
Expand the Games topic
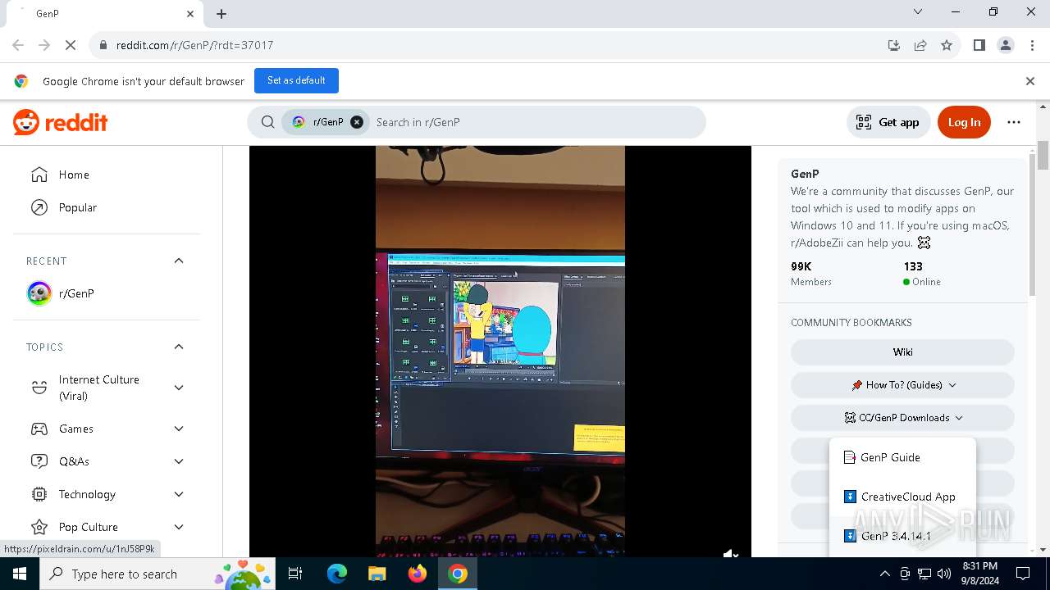179,429
